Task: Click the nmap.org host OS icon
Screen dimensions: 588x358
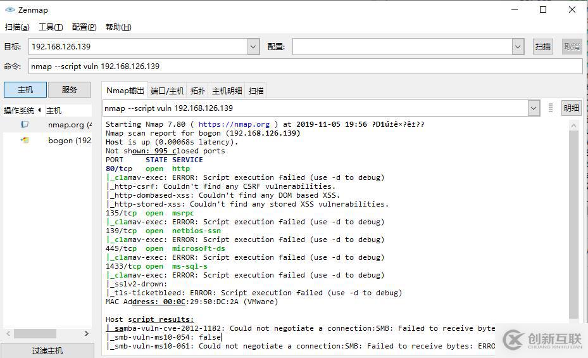Action: [x=25, y=124]
